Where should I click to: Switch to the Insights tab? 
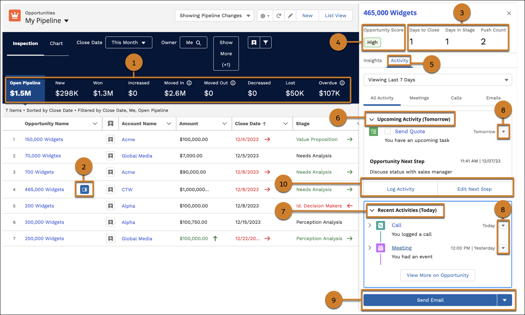coord(373,61)
